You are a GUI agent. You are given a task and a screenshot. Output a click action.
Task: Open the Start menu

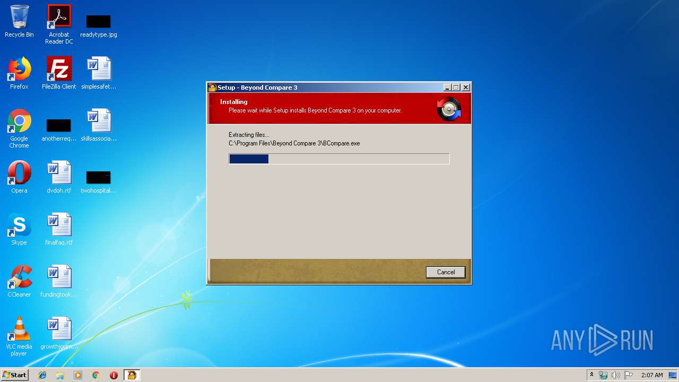[x=14, y=375]
